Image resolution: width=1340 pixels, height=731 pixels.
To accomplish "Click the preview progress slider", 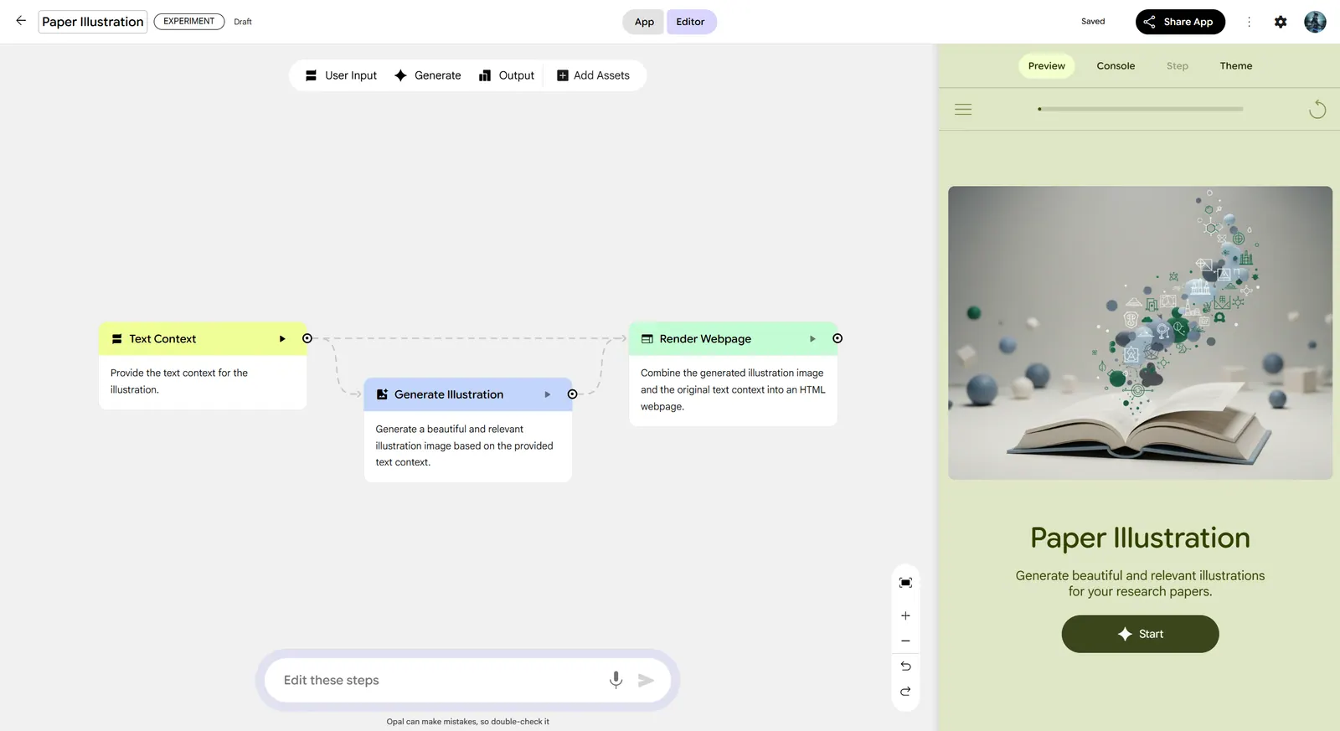I will [x=1140, y=109].
